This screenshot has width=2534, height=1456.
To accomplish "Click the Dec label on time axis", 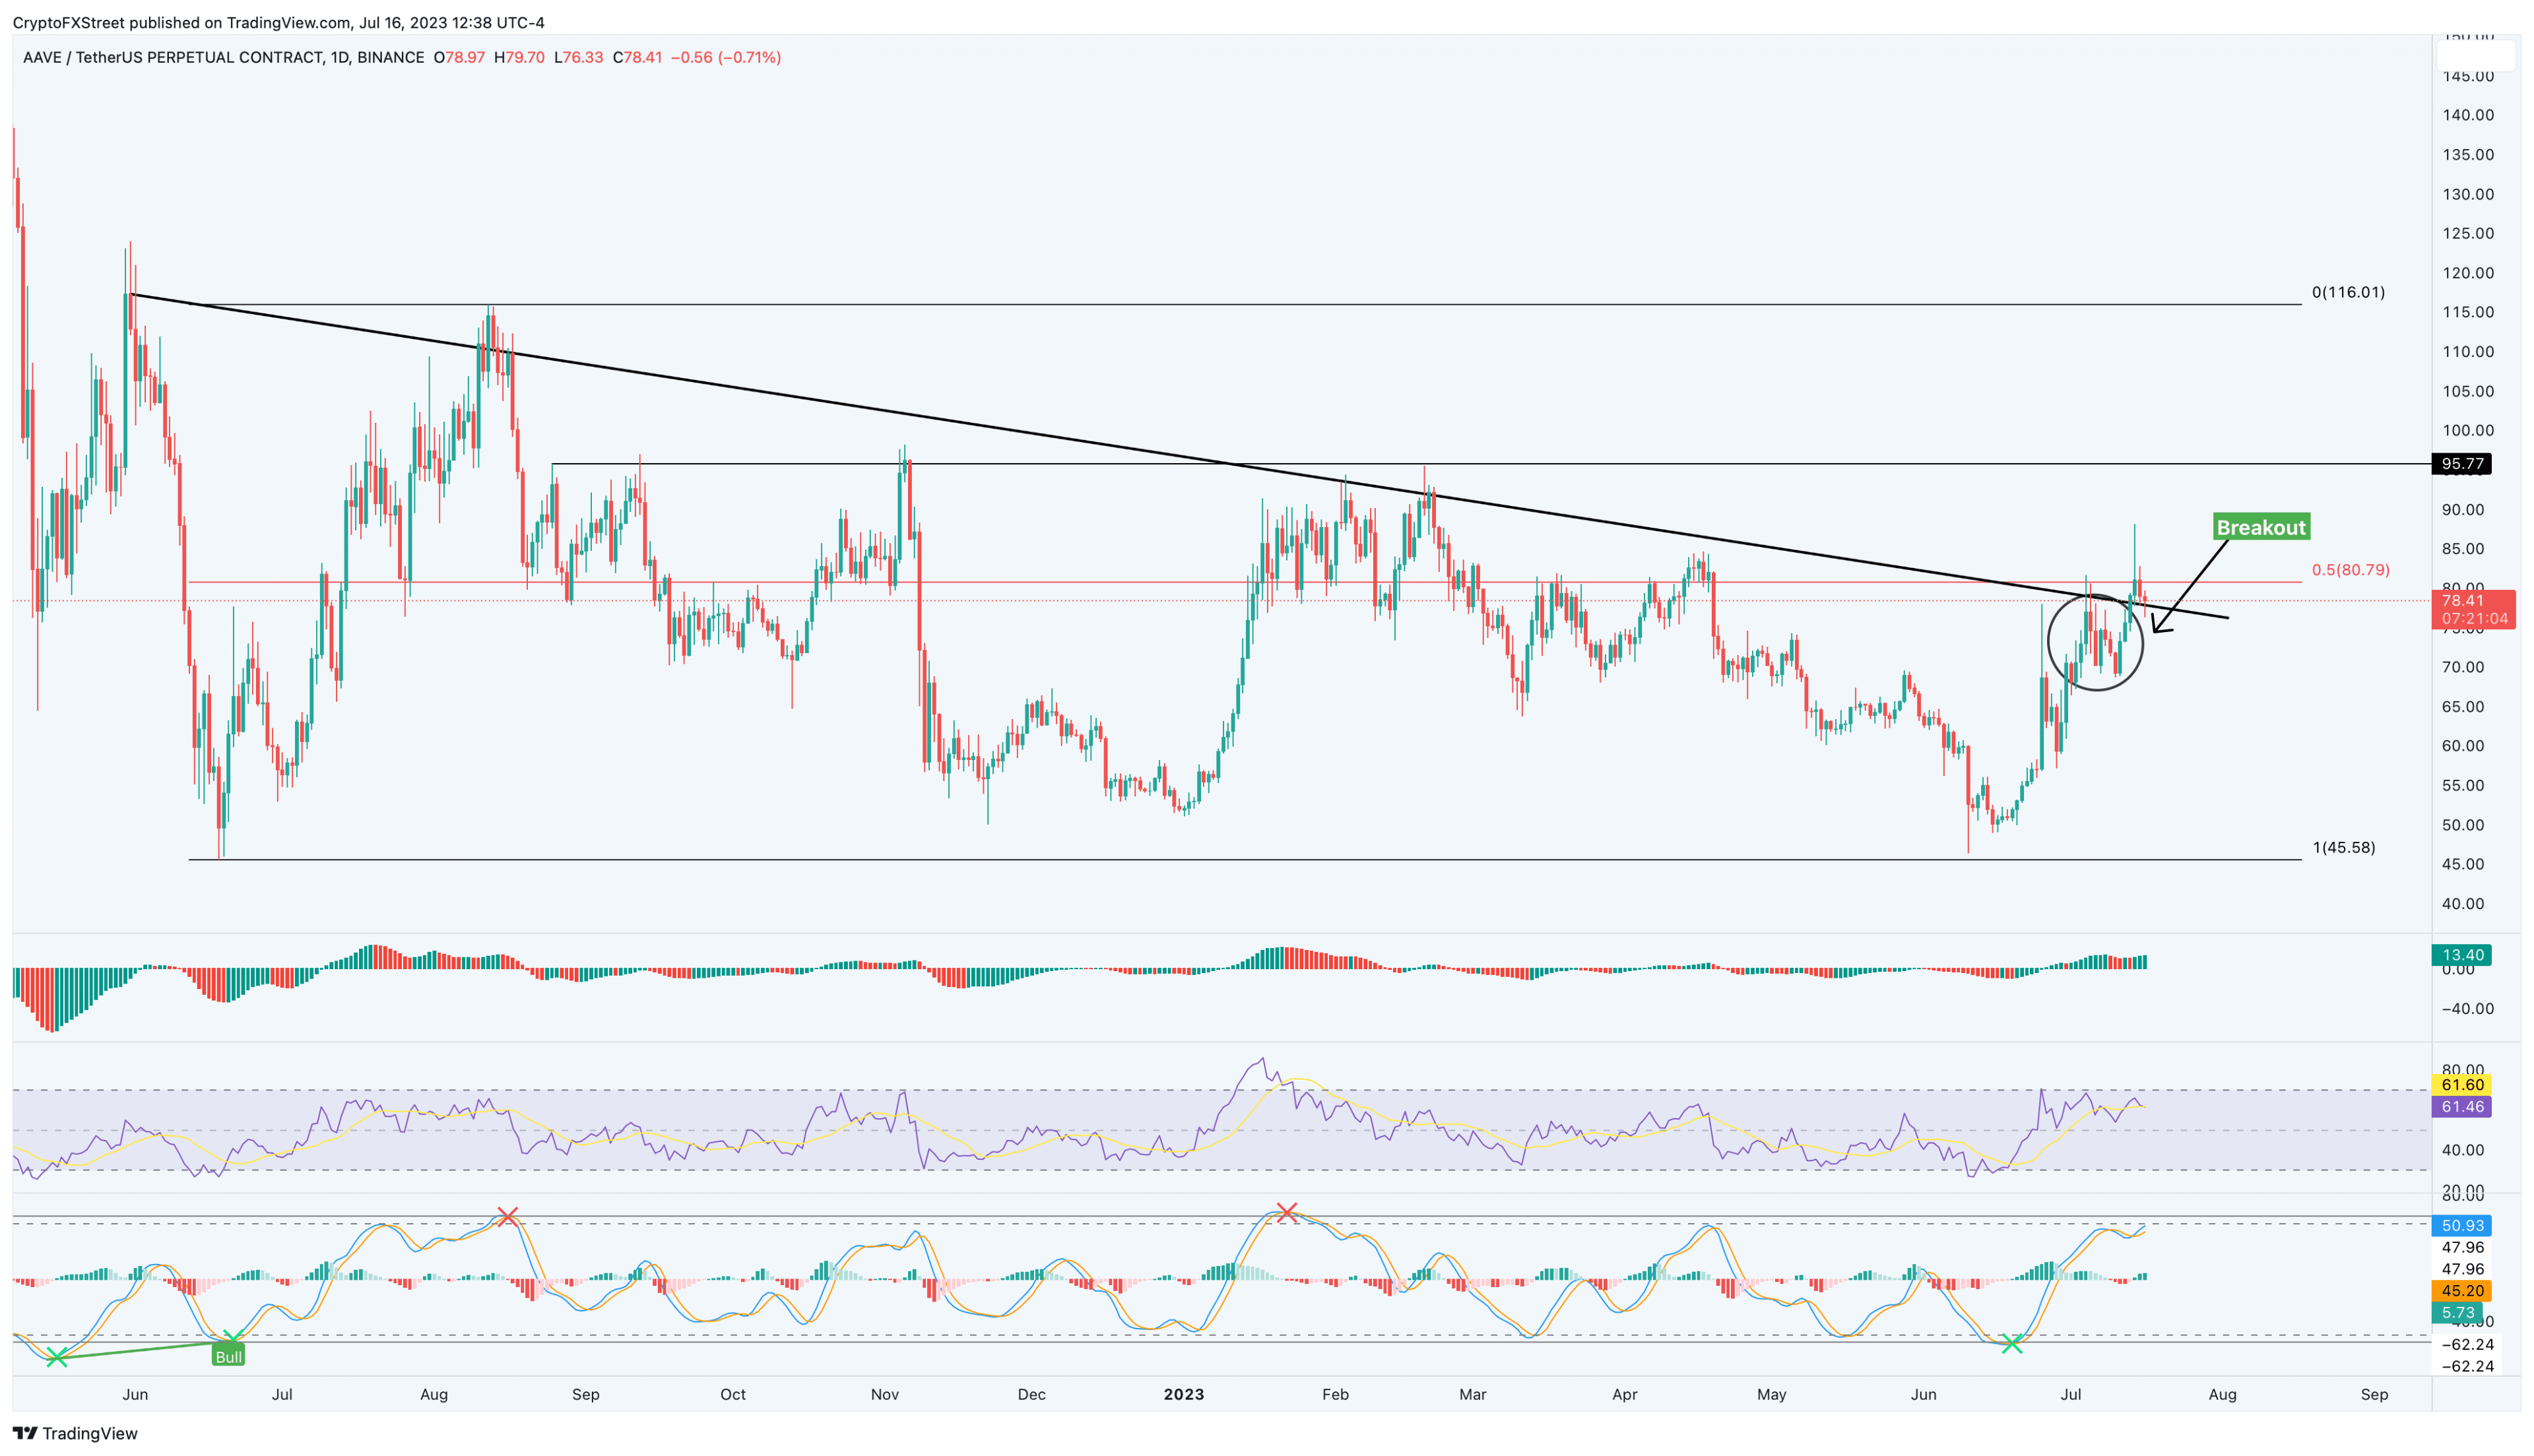I will pyautogui.click(x=1031, y=1394).
